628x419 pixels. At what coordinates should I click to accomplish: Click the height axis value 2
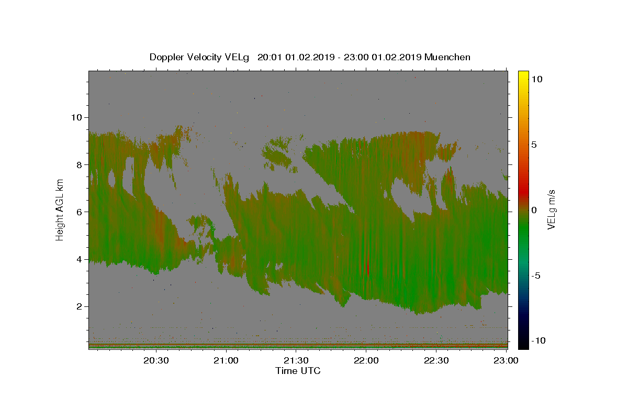coord(78,306)
